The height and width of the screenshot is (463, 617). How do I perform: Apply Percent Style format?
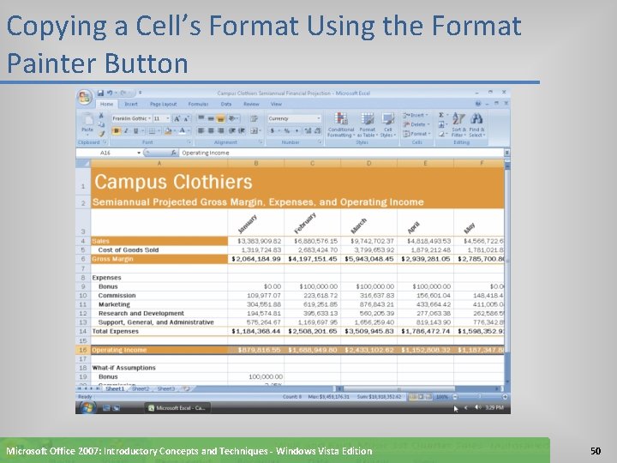tap(287, 130)
